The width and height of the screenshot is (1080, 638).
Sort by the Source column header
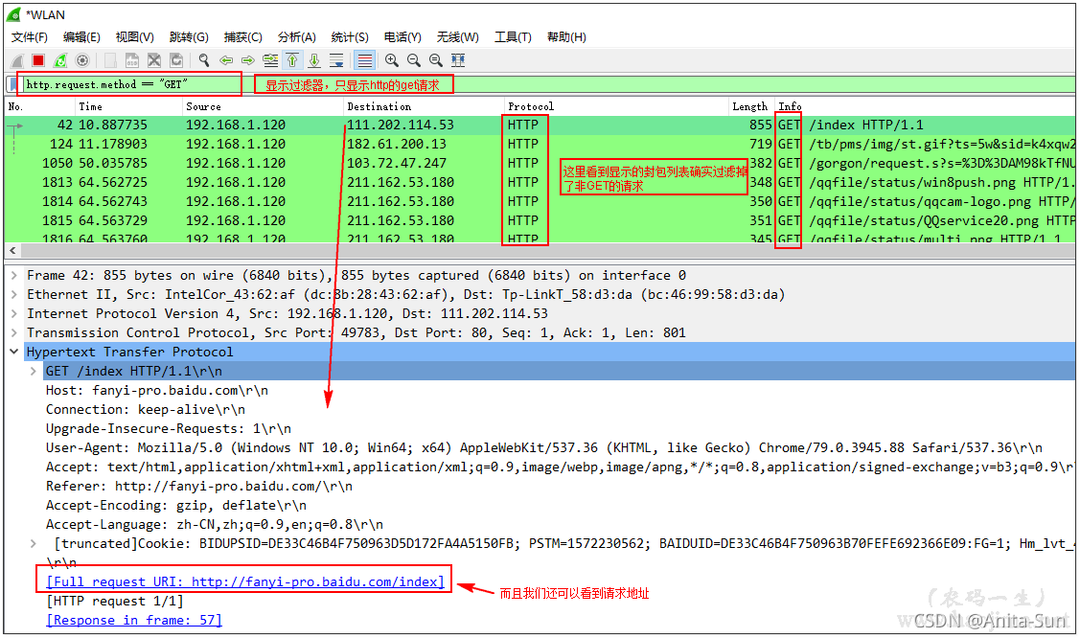point(264,106)
